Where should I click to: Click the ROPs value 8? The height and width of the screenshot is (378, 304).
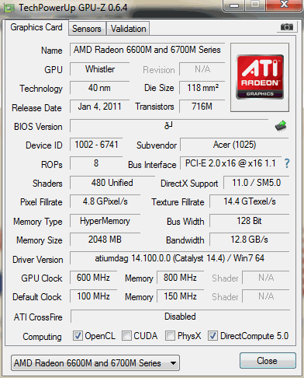(96, 163)
